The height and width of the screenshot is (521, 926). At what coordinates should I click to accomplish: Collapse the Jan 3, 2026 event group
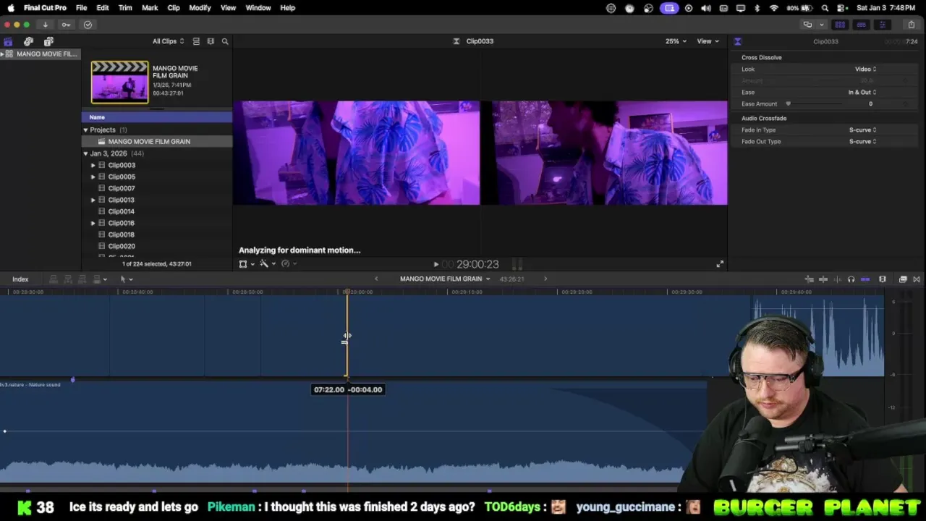point(85,153)
